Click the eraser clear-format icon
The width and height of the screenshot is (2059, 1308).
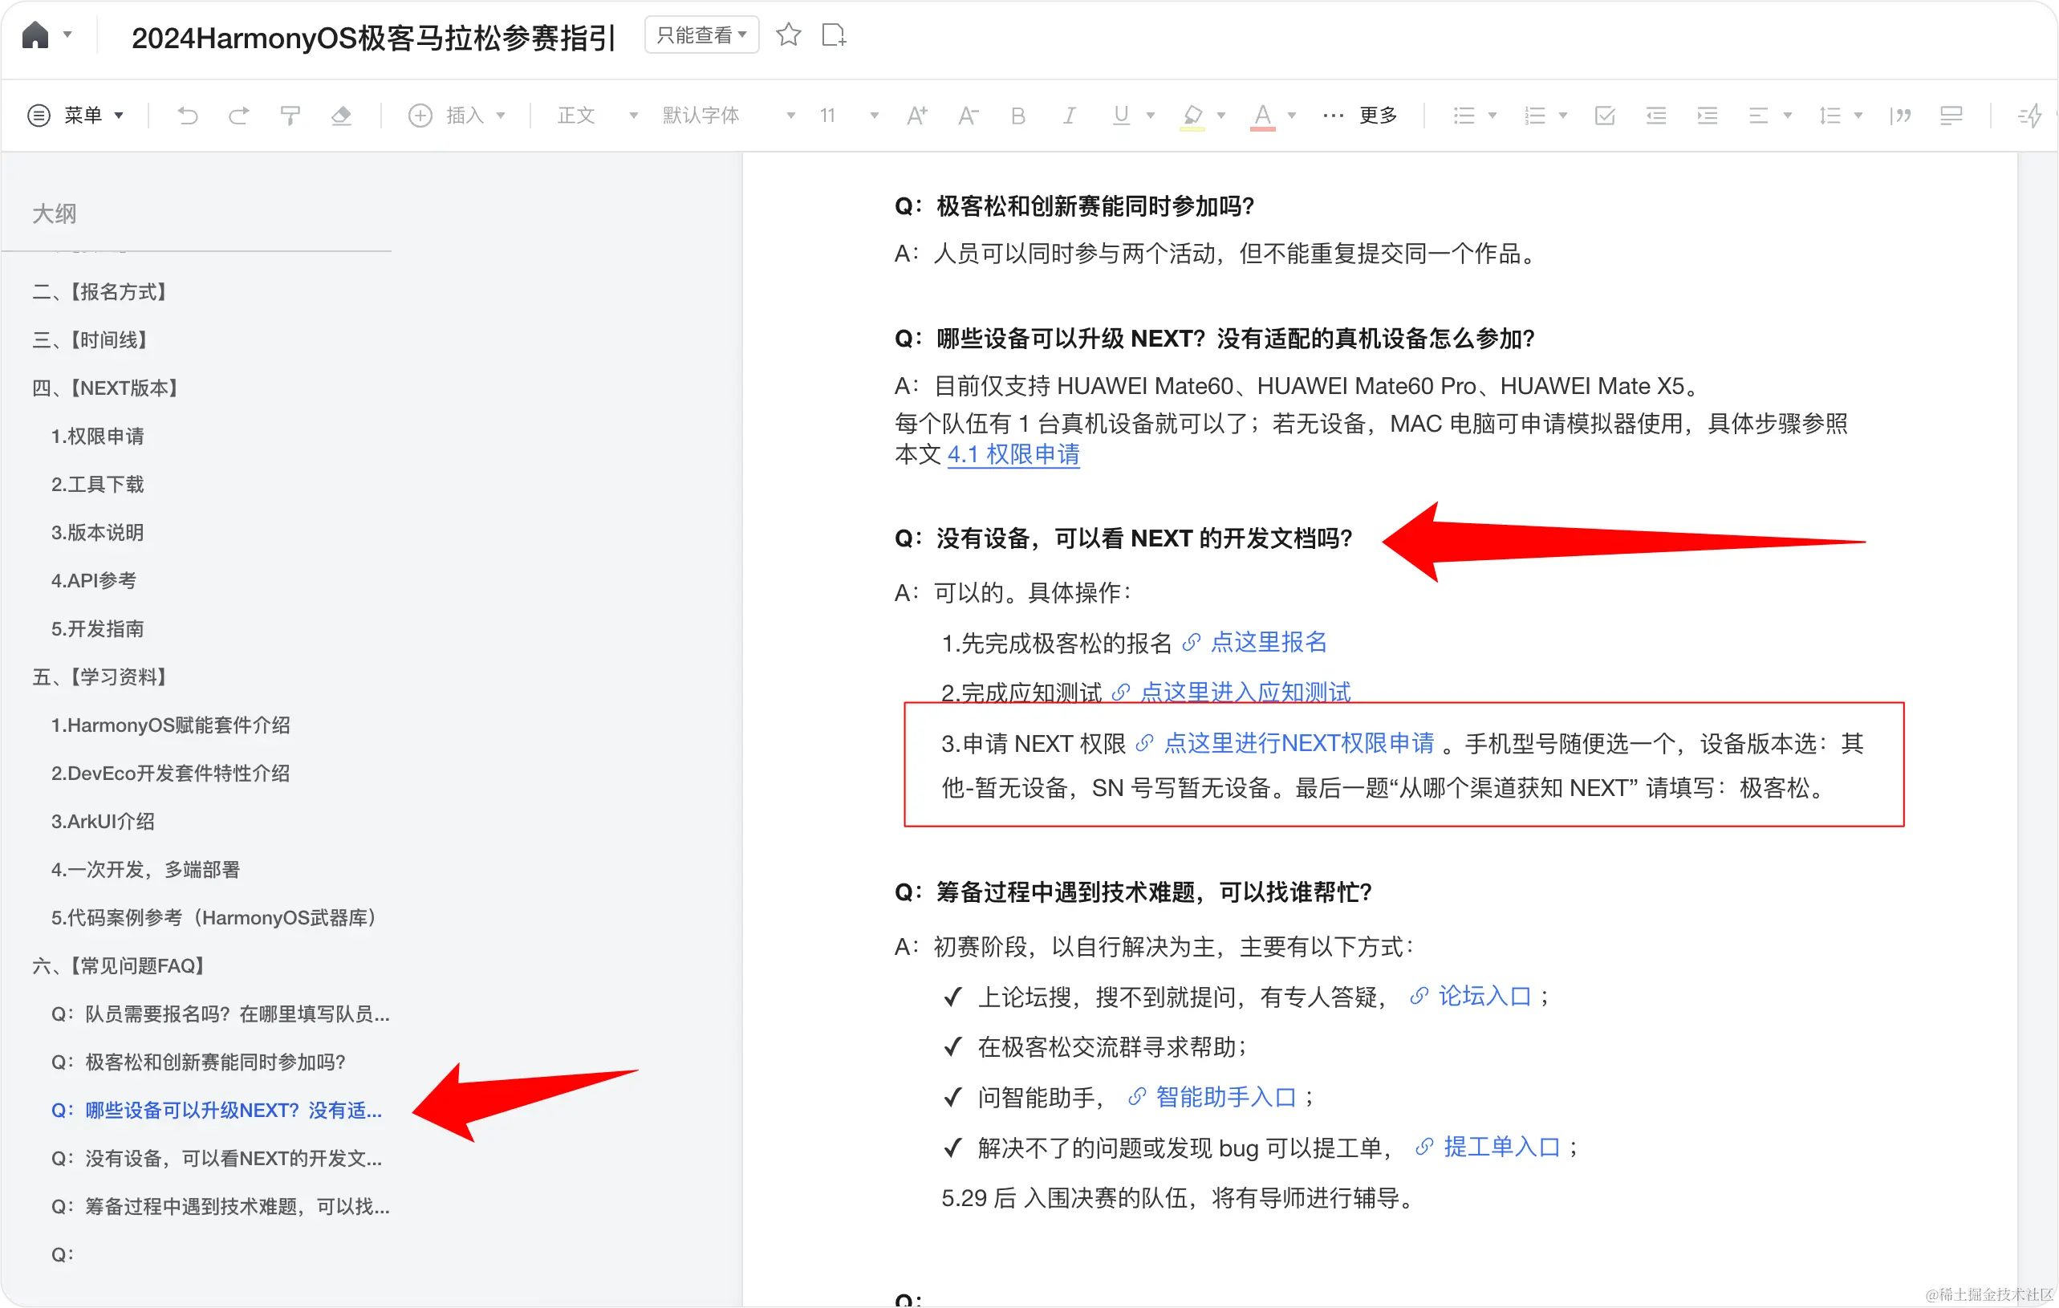pos(341,115)
